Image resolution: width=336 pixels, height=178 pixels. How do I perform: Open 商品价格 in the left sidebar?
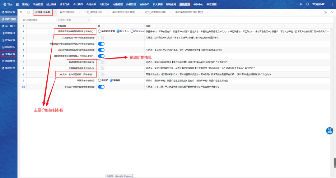(x=8, y=68)
